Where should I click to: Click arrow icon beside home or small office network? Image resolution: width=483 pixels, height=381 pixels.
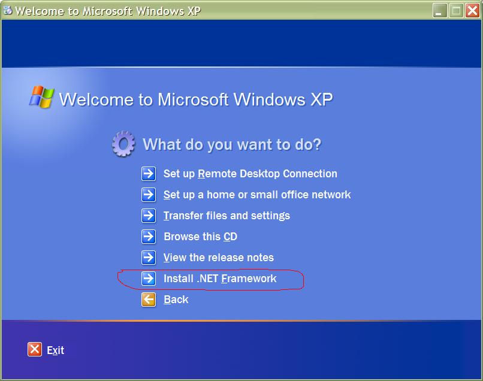click(x=149, y=195)
